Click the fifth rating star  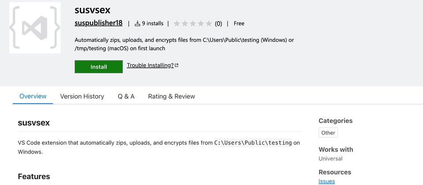pyautogui.click(x=209, y=23)
